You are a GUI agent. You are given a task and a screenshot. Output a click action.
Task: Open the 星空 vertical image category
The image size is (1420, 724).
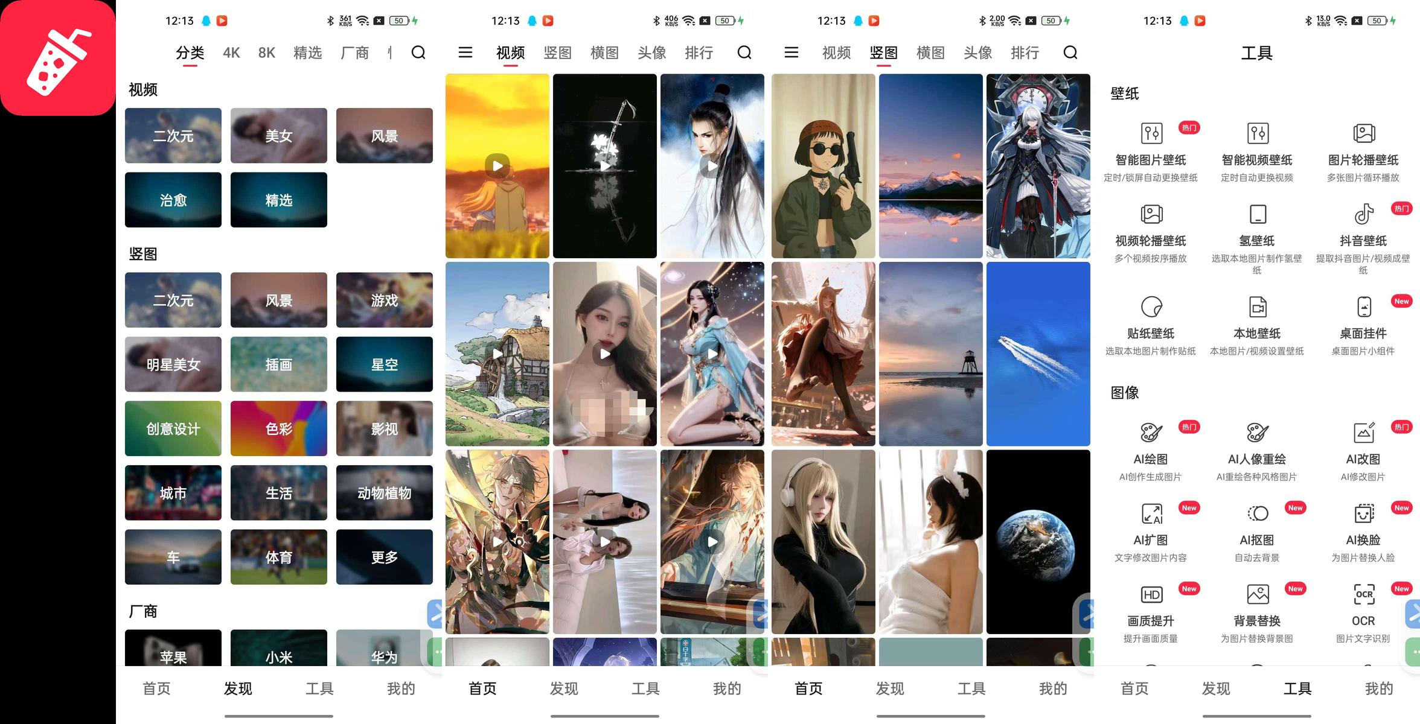384,364
